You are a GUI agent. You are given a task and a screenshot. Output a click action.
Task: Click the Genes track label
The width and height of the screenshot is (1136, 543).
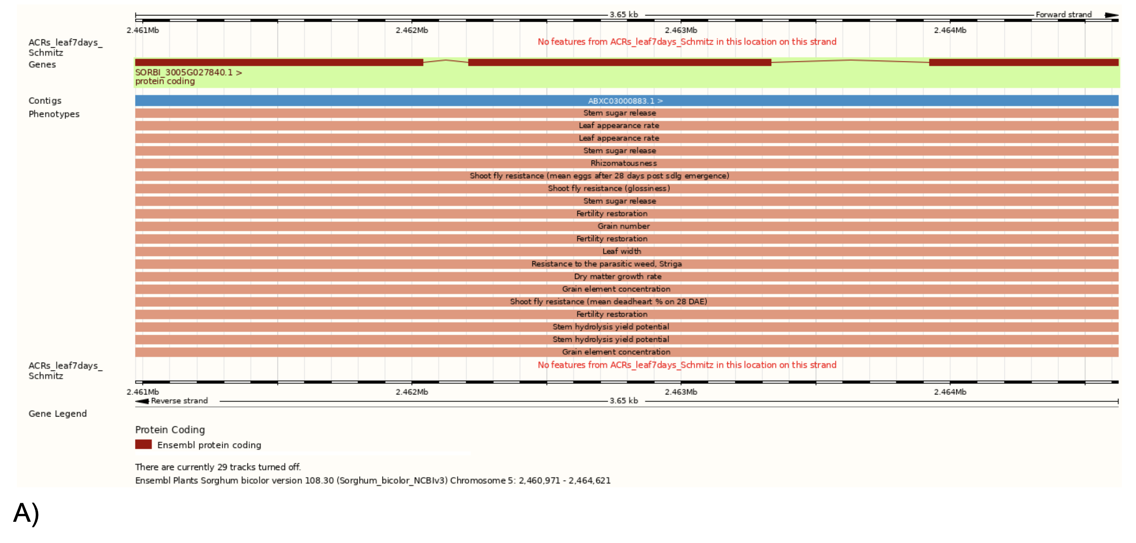[42, 65]
